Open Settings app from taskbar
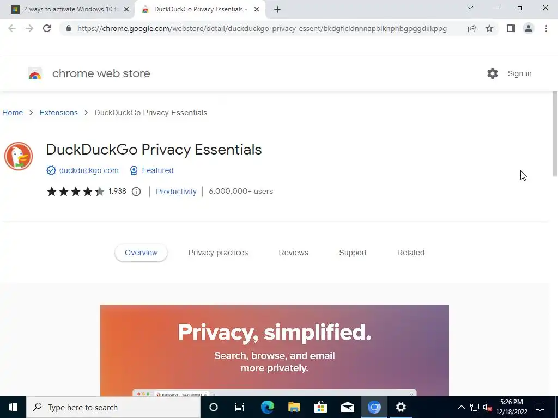The width and height of the screenshot is (558, 418). [x=401, y=407]
